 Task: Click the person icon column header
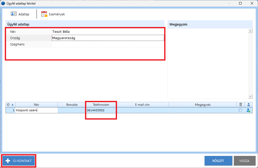click(x=248, y=104)
